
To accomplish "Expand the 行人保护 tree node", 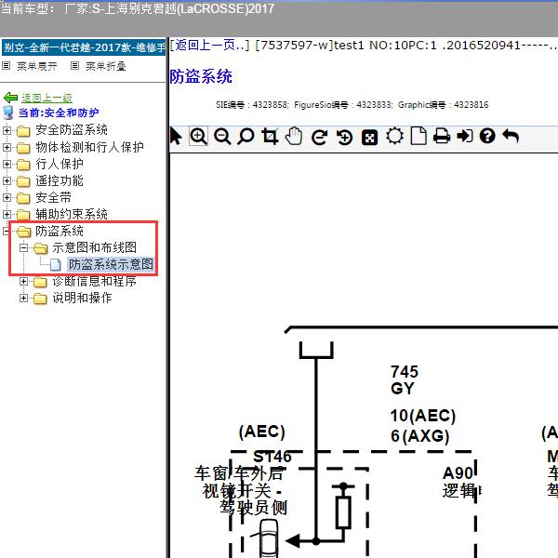I will coord(7,164).
